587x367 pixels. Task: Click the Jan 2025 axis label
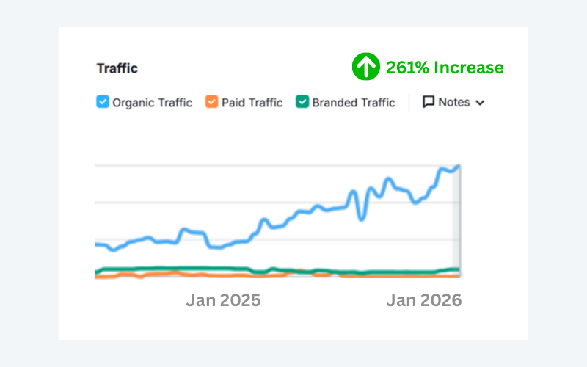pos(223,300)
